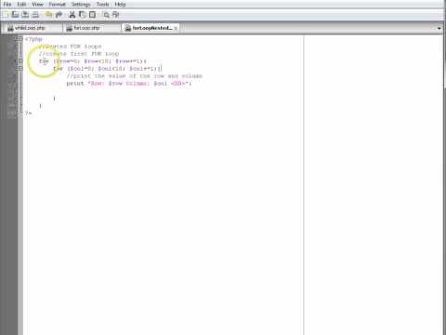Open the tab list dropdown arrow

tap(439, 28)
